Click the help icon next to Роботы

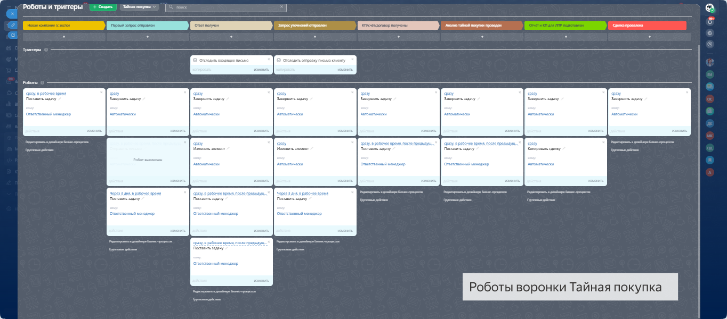click(42, 82)
